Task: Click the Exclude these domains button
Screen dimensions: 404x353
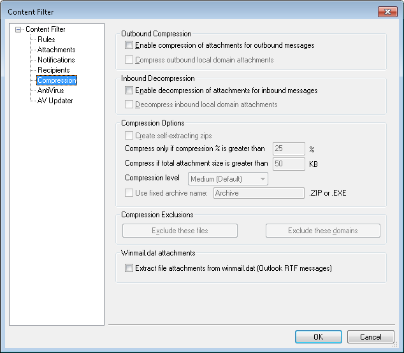Action: point(322,231)
